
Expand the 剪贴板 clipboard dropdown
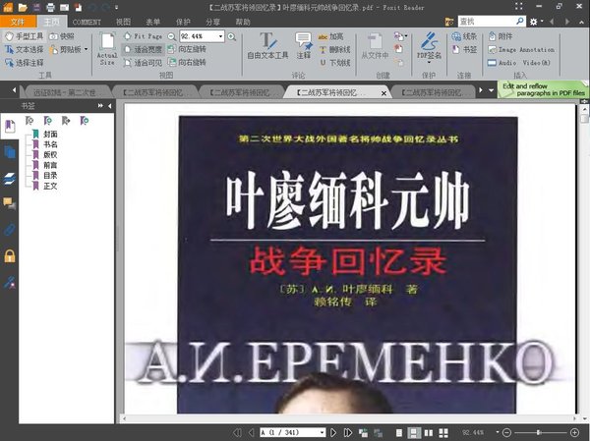[86, 48]
